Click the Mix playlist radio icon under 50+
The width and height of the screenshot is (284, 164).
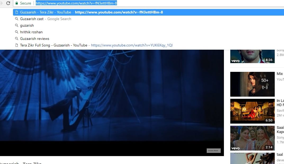[265, 87]
